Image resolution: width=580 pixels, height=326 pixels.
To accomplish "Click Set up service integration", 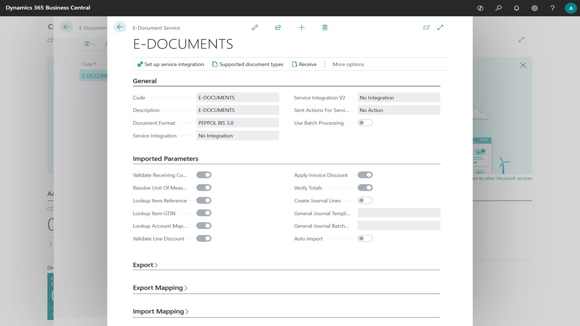I will (170, 64).
